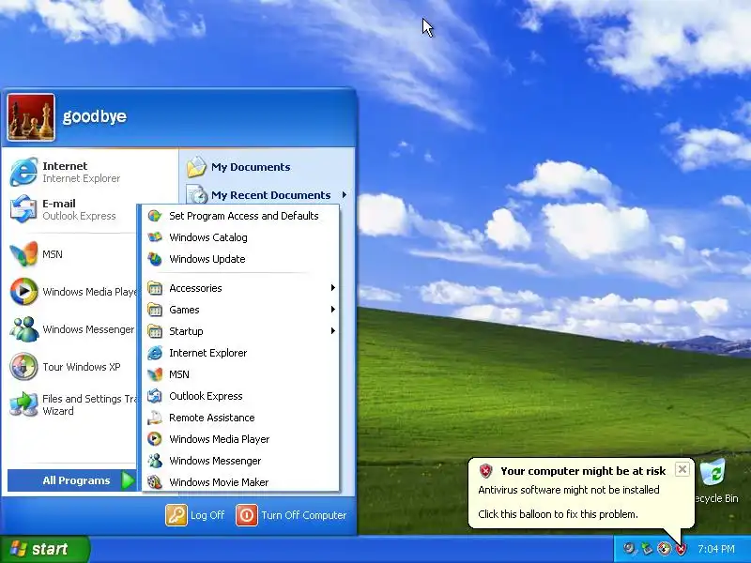Open Windows Movie Maker icon

(155, 482)
